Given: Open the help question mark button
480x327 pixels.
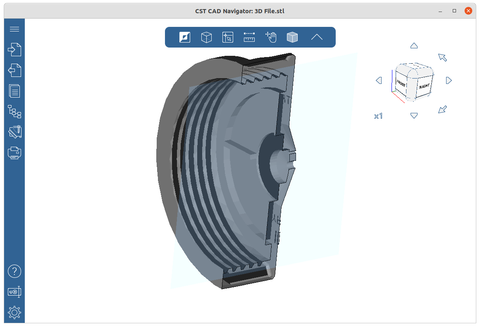Looking at the screenshot, I should click(x=14, y=271).
